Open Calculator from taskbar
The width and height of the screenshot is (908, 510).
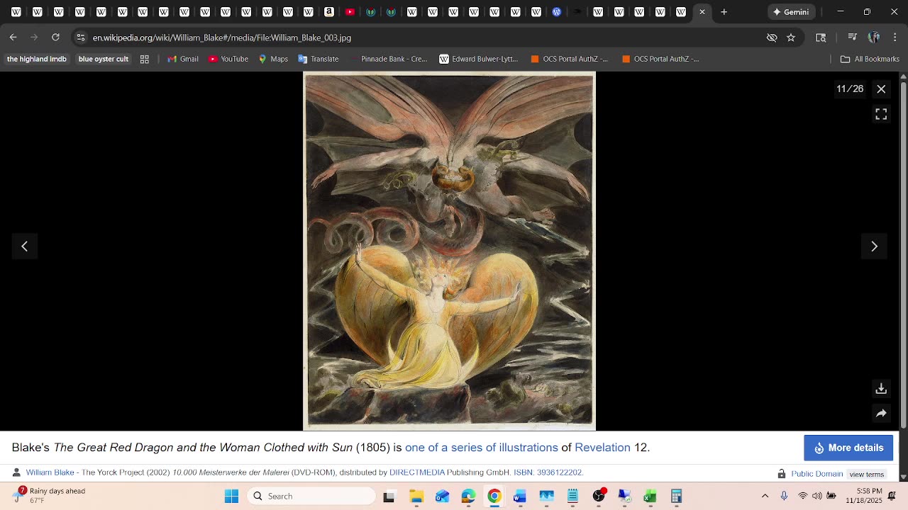[676, 496]
